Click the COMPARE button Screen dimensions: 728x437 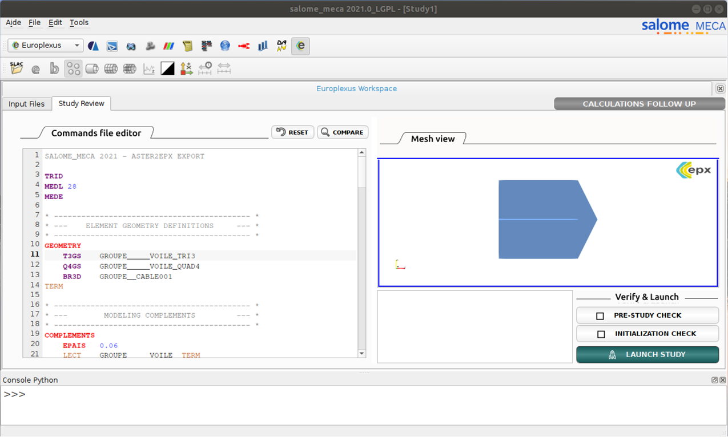tap(343, 132)
